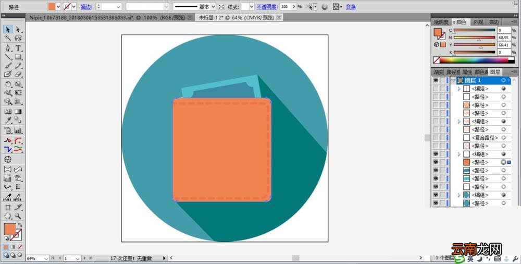Open the 透明度 panel tab
This screenshot has height=264, width=521.
(x=441, y=22)
